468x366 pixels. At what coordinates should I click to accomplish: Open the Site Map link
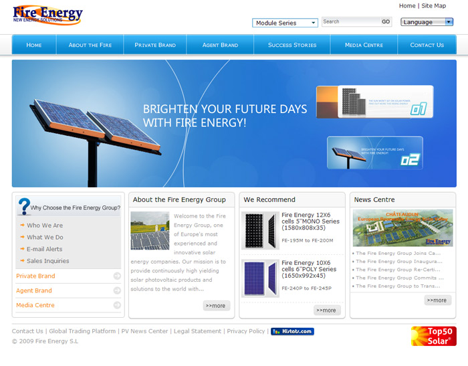(434, 5)
